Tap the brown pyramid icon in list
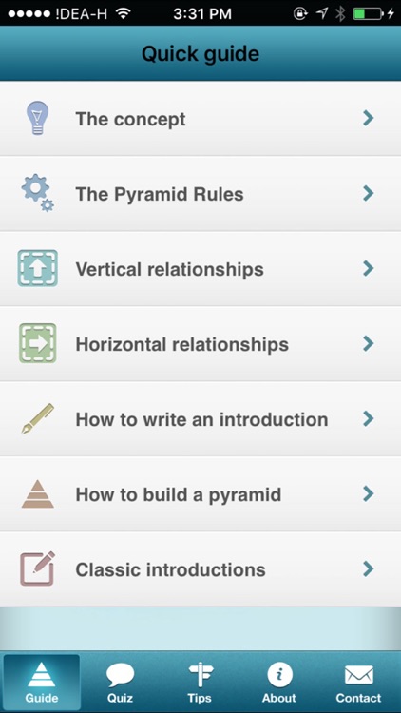Screen dimensions: 401x713 38,493
